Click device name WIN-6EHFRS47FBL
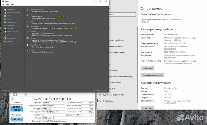Viewport: 207px width, 125px height. click(x=171, y=35)
